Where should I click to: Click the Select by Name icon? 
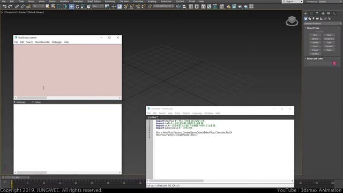(53, 6)
